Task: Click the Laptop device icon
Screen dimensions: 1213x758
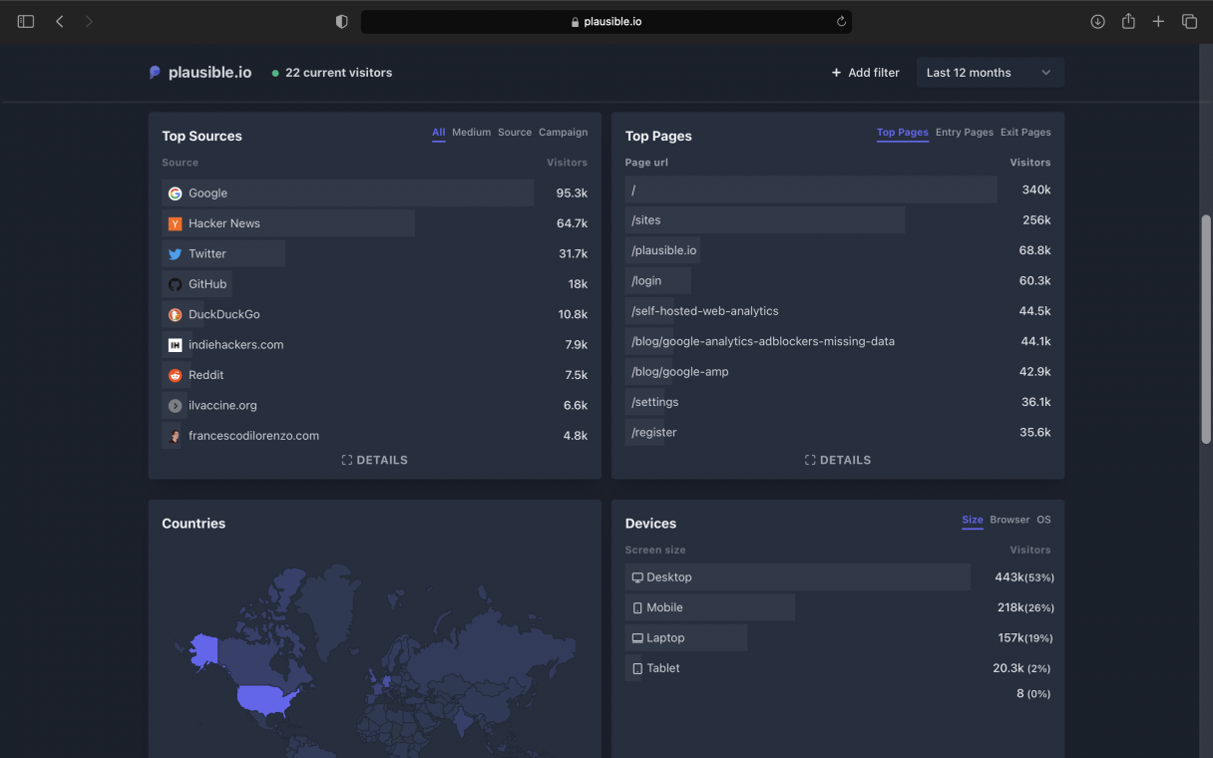Action: point(637,638)
